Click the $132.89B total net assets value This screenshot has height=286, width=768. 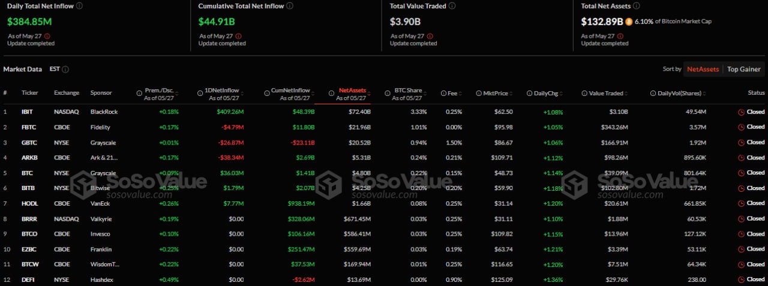pos(602,22)
